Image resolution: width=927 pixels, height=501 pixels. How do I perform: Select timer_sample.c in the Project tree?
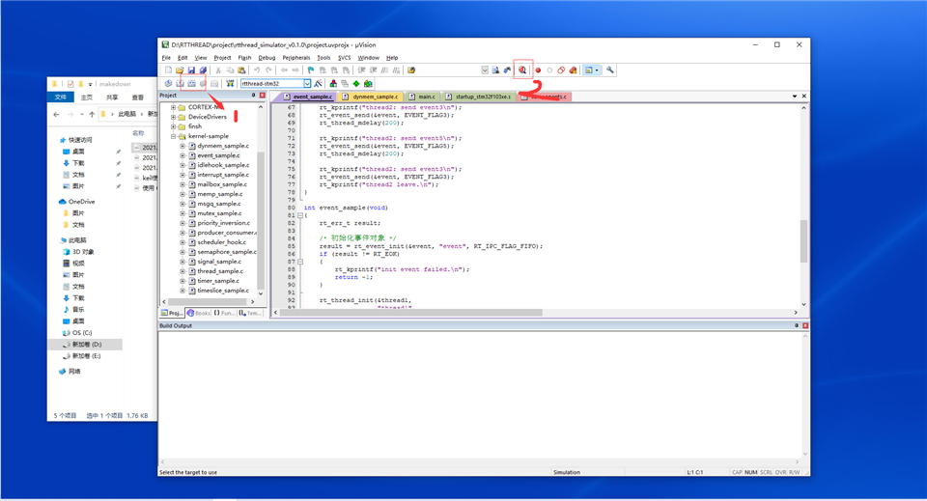click(218, 281)
